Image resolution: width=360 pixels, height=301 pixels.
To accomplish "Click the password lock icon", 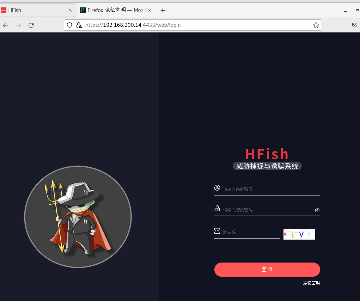I will (x=217, y=208).
